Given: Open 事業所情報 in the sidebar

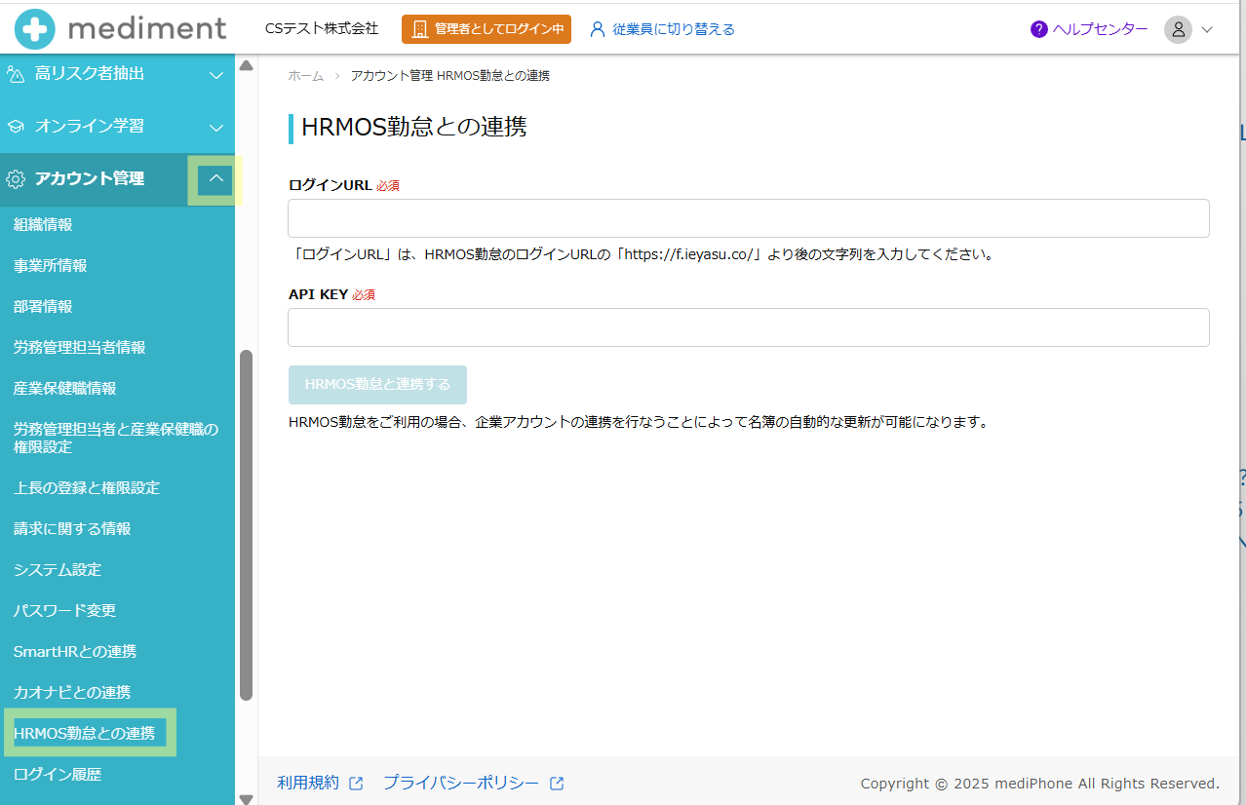Looking at the screenshot, I should point(50,265).
